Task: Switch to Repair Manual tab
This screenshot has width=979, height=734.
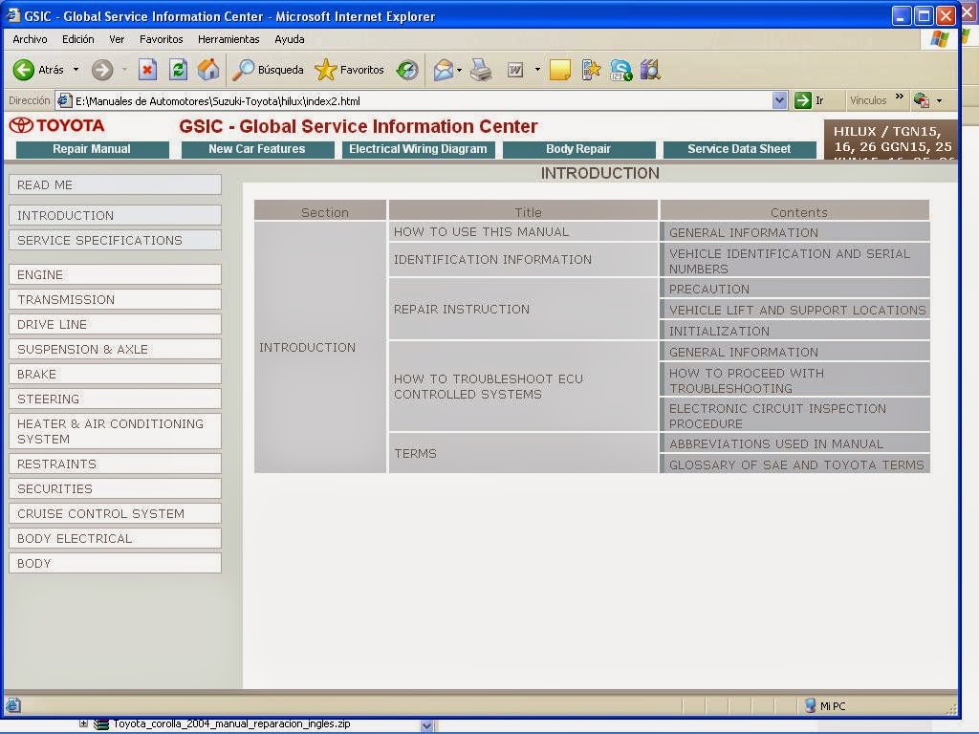Action: click(93, 149)
